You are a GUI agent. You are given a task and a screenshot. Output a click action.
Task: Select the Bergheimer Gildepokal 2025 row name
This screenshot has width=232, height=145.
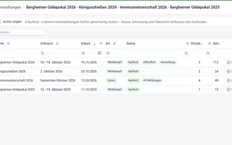coord(17,90)
